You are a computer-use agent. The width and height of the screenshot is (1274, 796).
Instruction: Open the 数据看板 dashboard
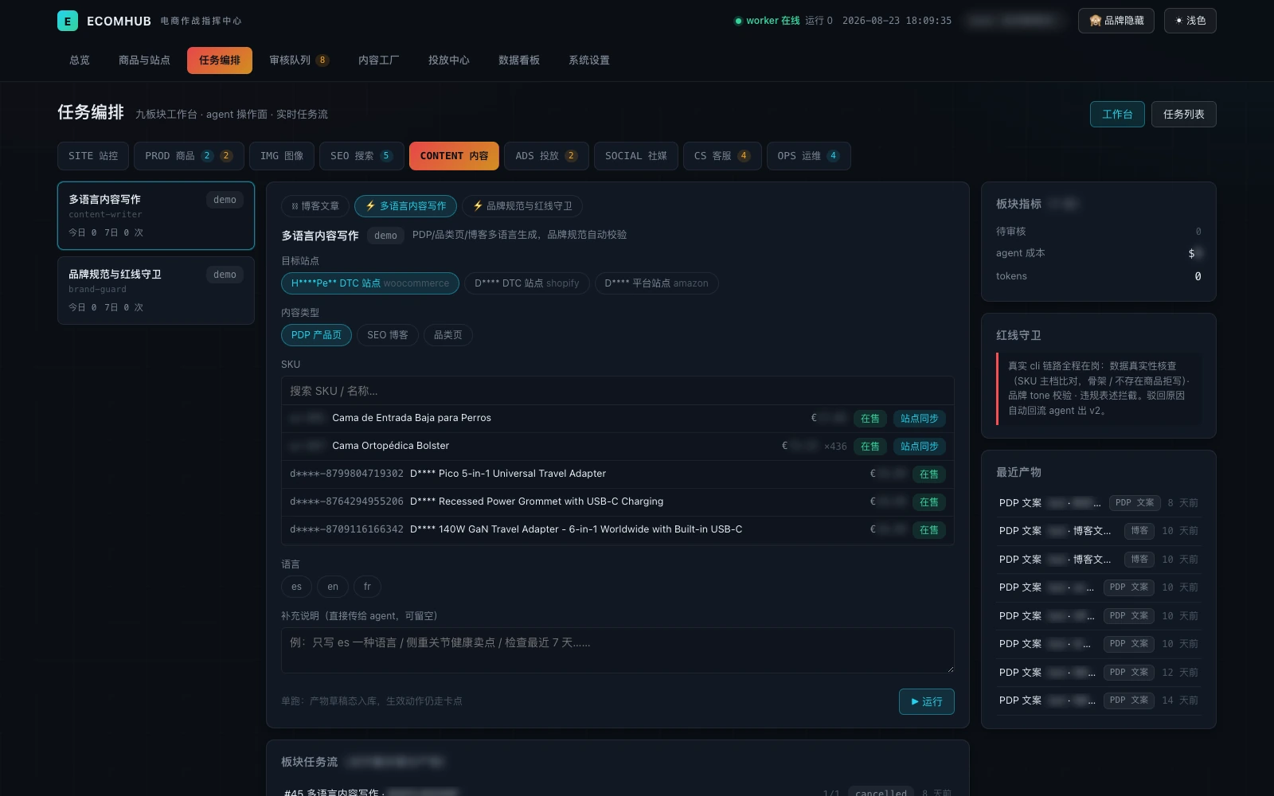(x=518, y=60)
